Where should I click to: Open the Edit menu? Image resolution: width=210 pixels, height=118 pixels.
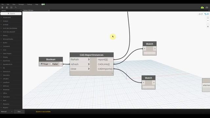coord(8,4)
